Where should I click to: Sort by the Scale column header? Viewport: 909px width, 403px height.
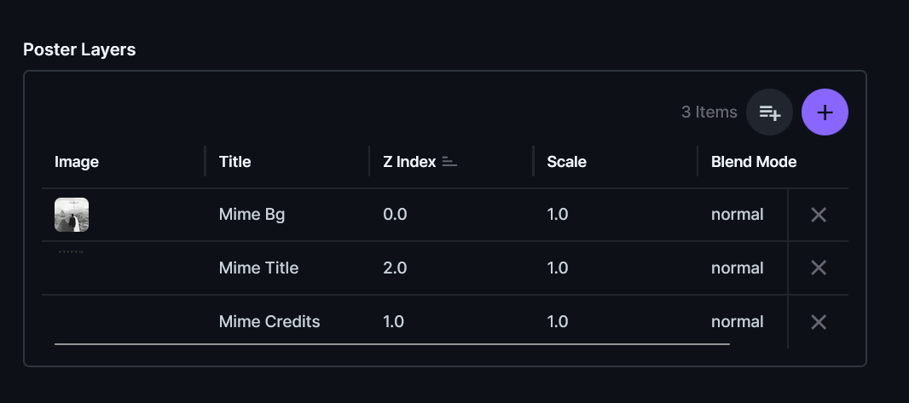566,162
